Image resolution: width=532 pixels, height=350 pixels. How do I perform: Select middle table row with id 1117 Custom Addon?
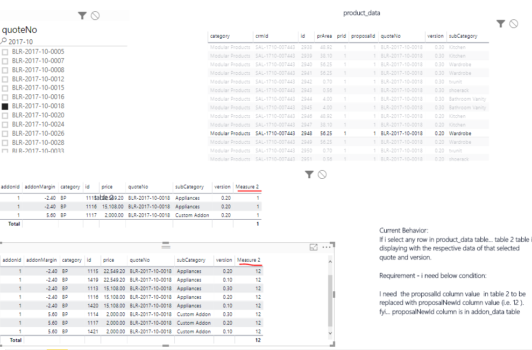131,215
